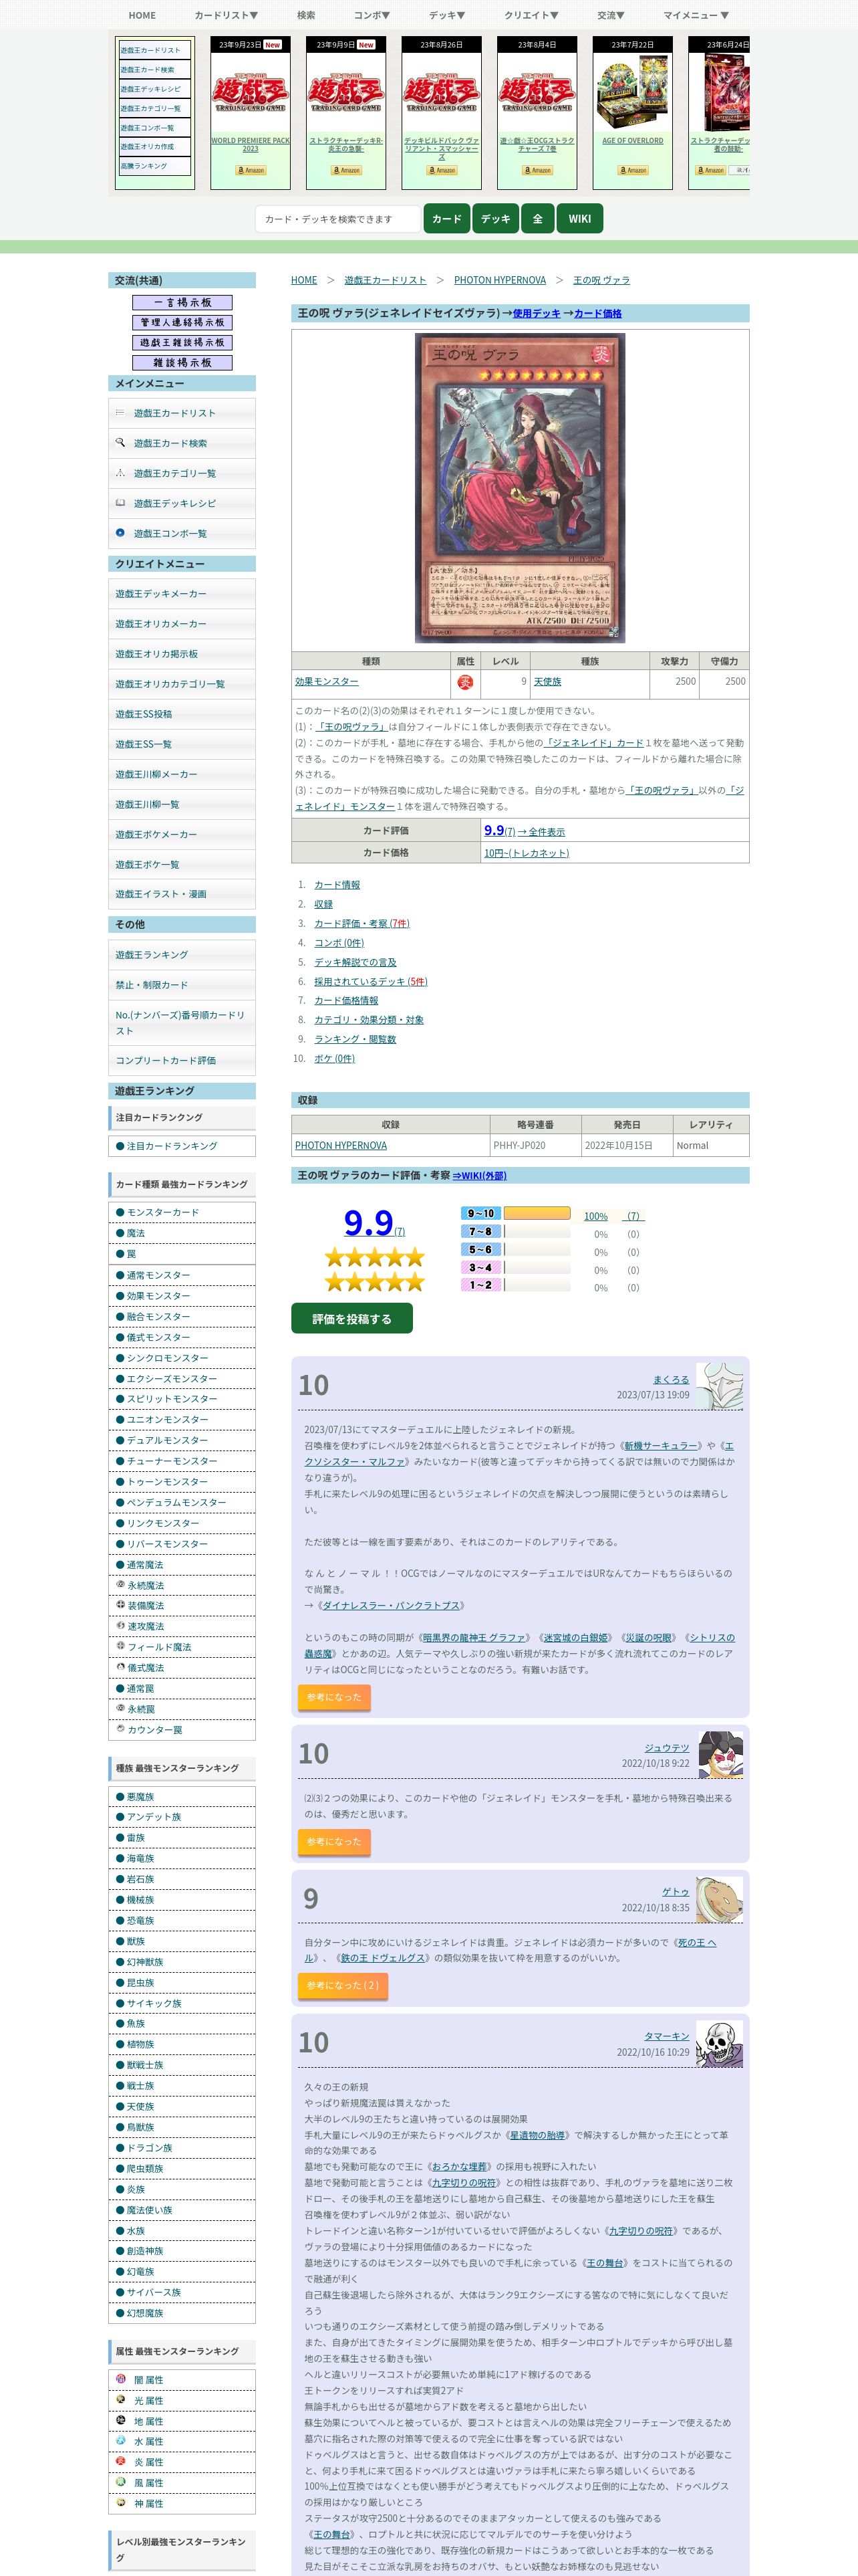Click 参考になった(2) under ゲトゥ's review
The width and height of the screenshot is (858, 2576).
click(x=343, y=1985)
